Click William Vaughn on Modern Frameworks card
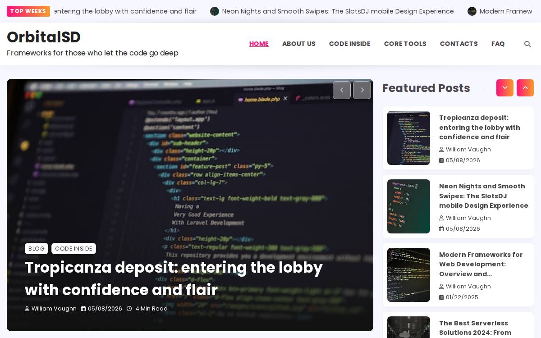541x338 pixels. [468, 287]
